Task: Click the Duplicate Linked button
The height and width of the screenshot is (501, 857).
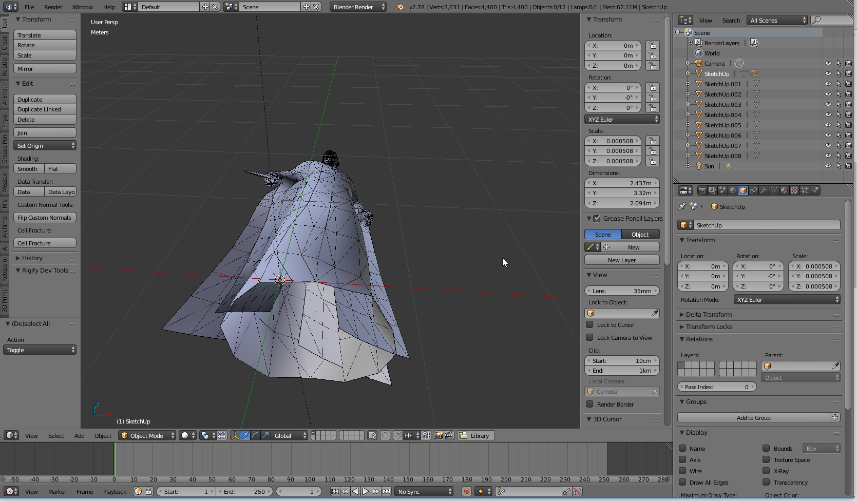Action: (x=45, y=109)
